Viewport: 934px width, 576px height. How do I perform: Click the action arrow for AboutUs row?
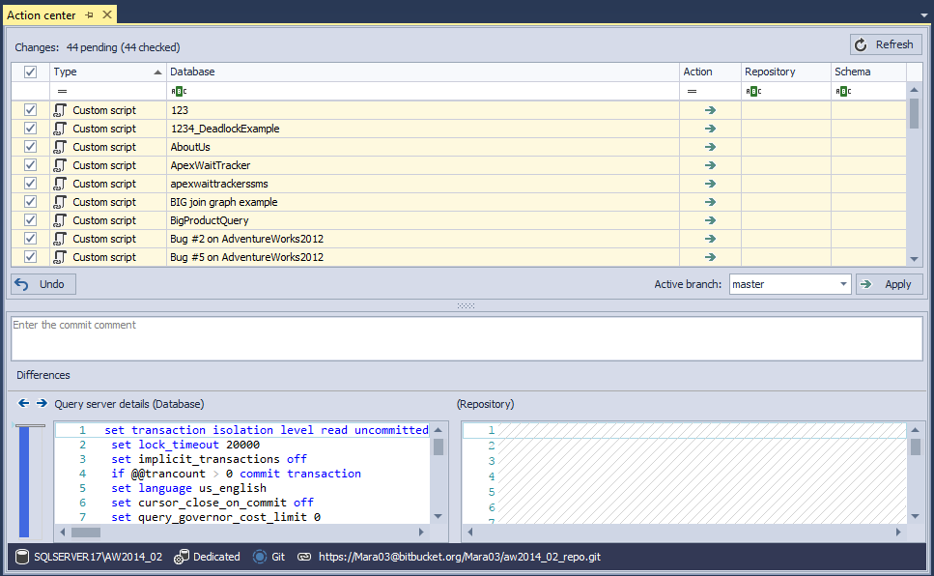click(x=710, y=147)
